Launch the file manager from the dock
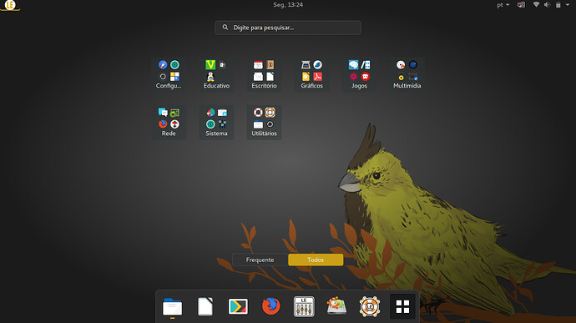 (172, 306)
